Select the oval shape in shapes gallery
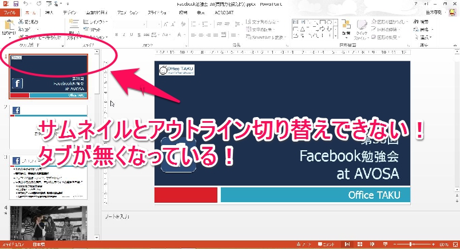The width and height of the screenshot is (460, 249). 330,22
